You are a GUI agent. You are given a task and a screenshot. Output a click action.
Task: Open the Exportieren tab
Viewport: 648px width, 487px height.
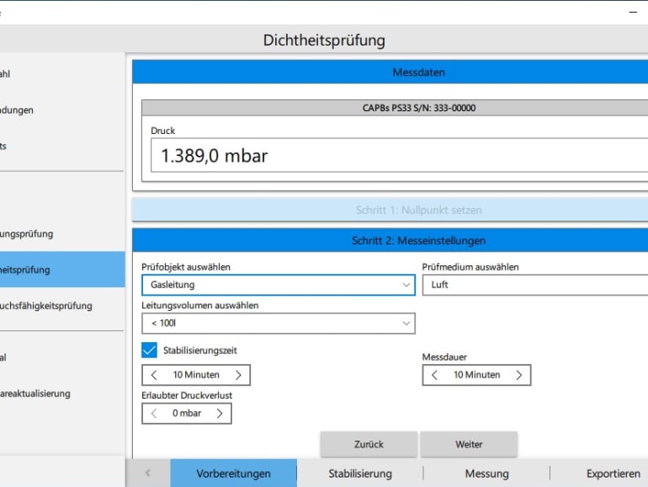(613, 474)
